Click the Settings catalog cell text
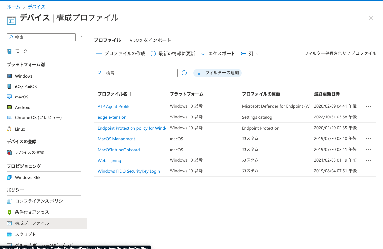Viewport: 383px width, 249px height. click(x=257, y=117)
